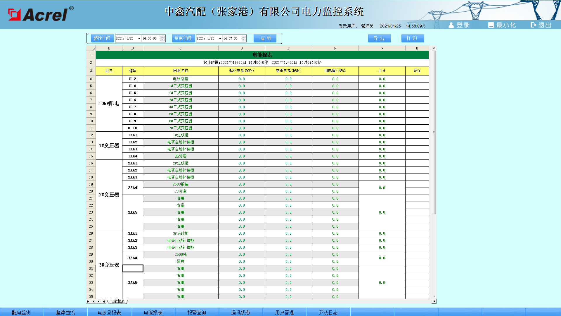Click the exit icon
561x316 pixels.
point(534,25)
